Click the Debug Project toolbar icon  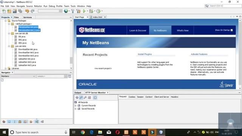pos(91,11)
